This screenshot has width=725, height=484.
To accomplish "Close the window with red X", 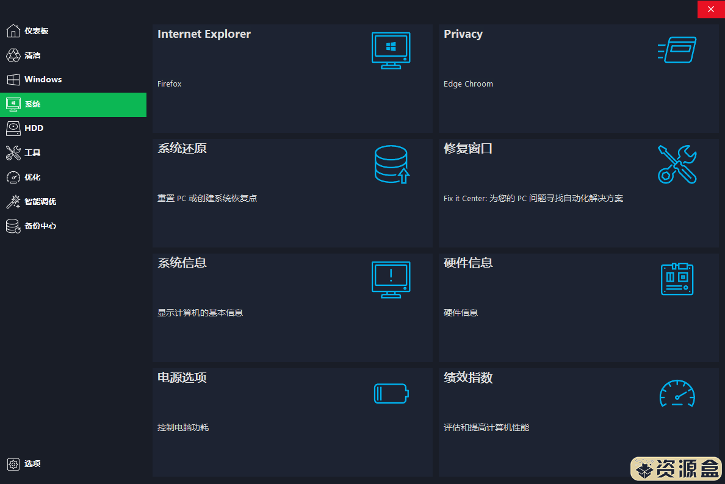I will tap(711, 9).
